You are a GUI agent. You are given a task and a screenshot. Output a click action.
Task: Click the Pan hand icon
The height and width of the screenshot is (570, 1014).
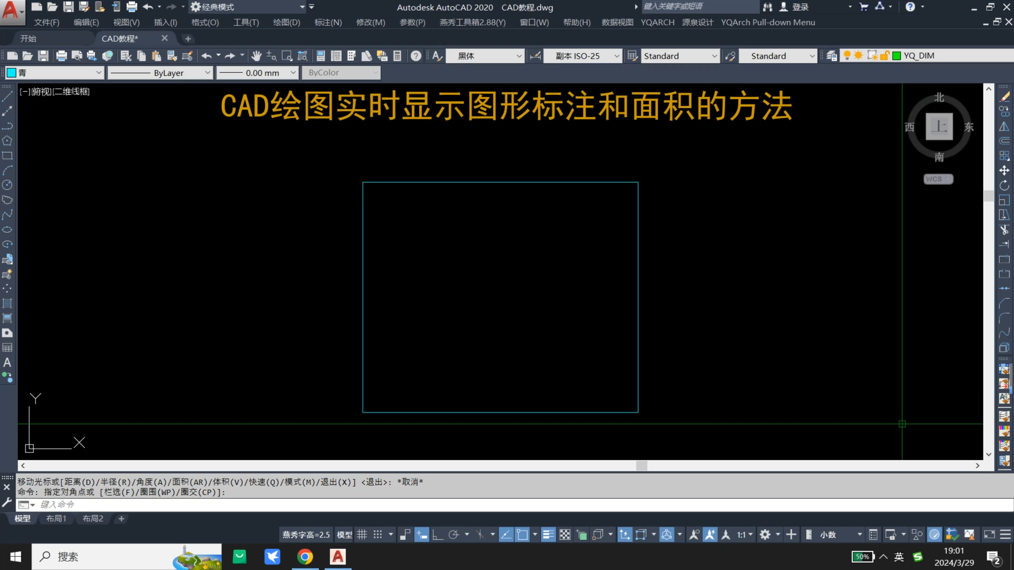point(256,56)
